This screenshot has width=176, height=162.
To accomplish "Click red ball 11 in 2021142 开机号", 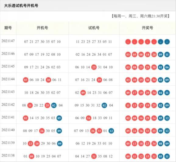I will [x=30, y=105].
